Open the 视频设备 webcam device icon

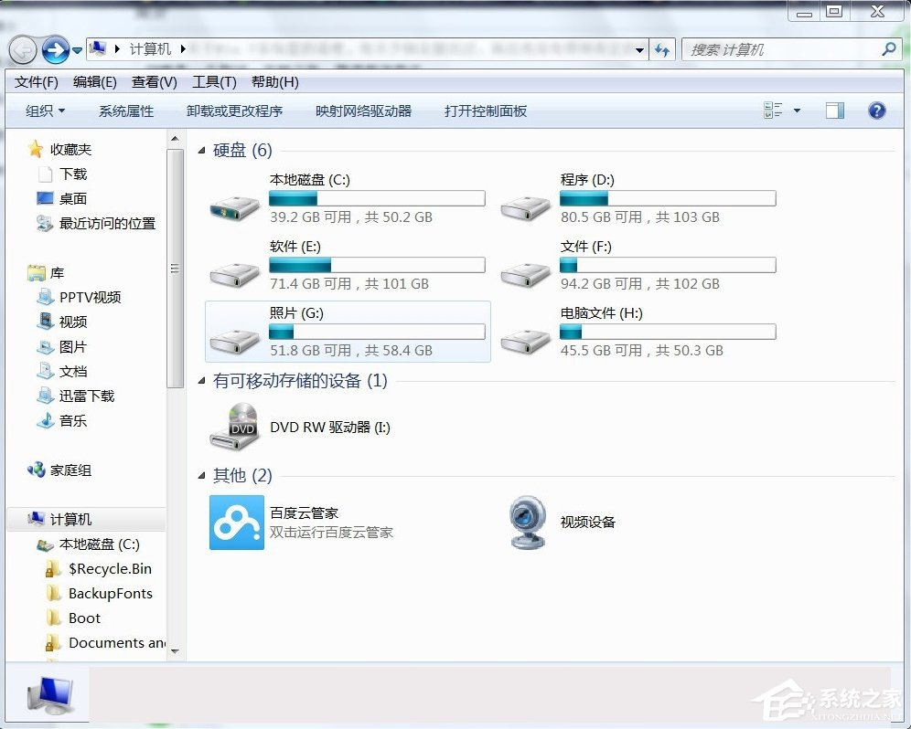(527, 522)
